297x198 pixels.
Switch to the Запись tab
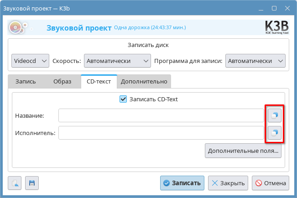26,82
